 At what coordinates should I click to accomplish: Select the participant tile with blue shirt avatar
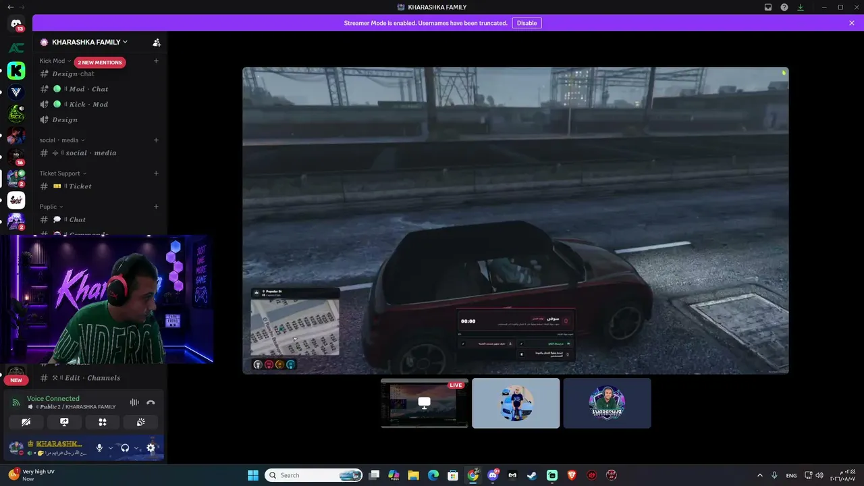[x=516, y=403]
